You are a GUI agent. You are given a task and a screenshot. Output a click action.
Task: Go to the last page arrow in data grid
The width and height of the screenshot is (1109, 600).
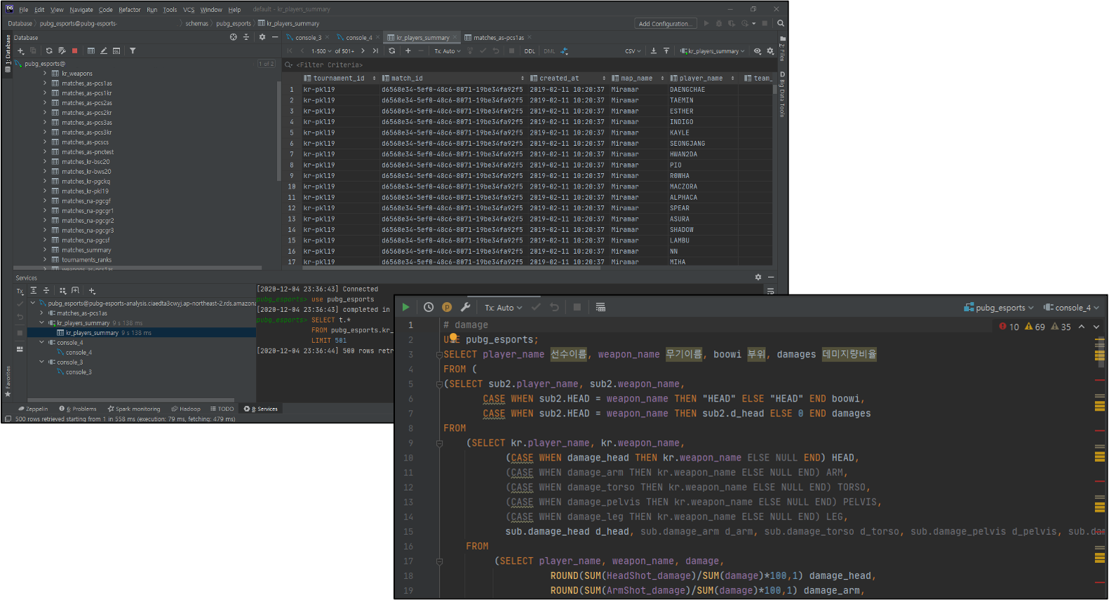375,50
